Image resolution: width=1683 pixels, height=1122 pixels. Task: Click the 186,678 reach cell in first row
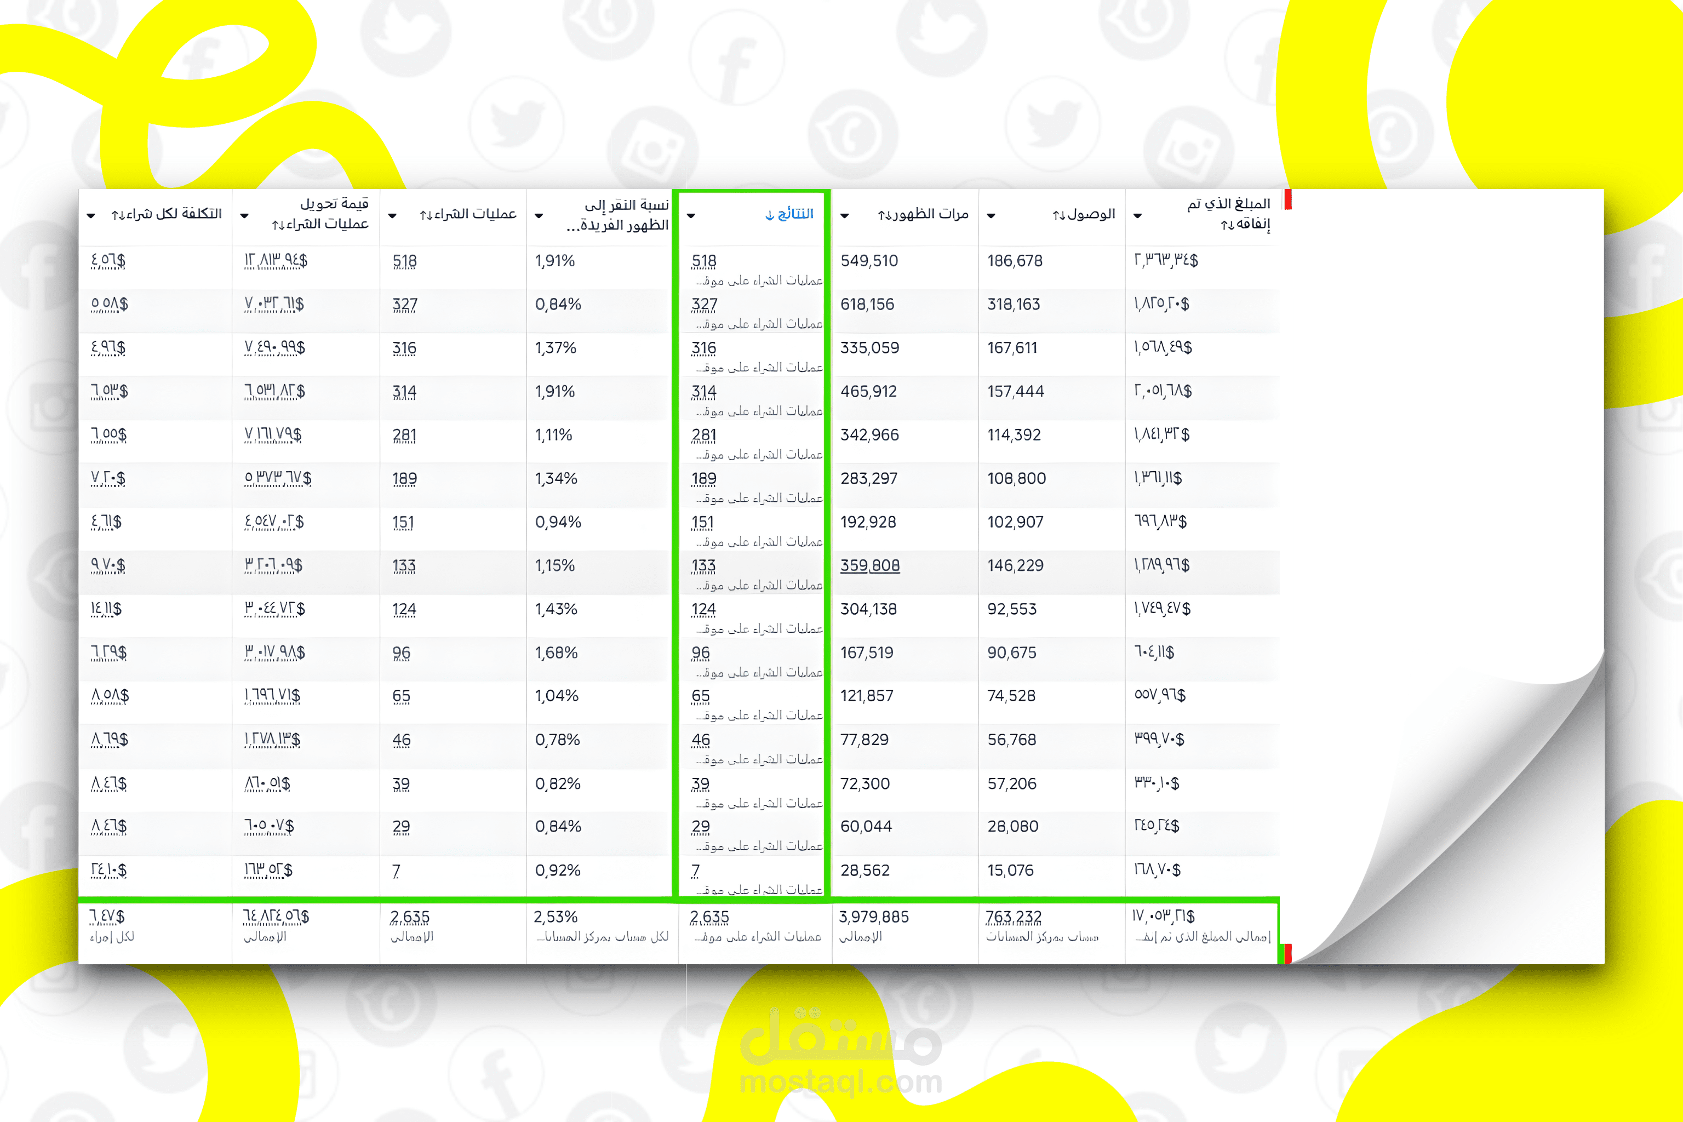(x=1015, y=261)
